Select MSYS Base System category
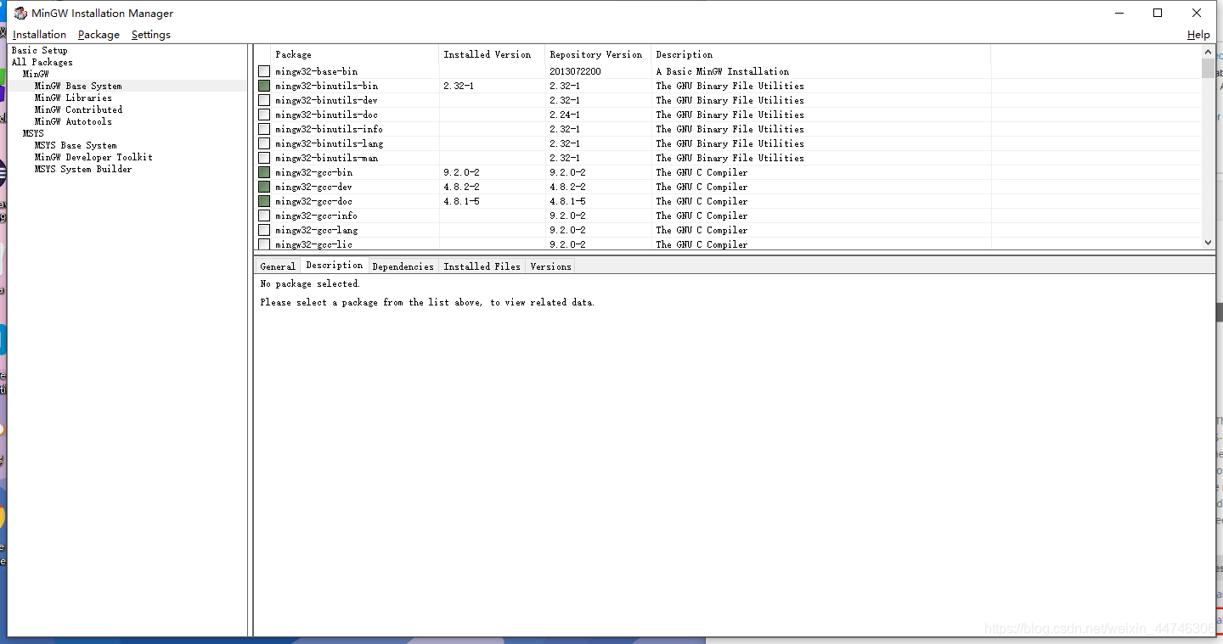Image resolution: width=1223 pixels, height=644 pixels. click(x=76, y=145)
